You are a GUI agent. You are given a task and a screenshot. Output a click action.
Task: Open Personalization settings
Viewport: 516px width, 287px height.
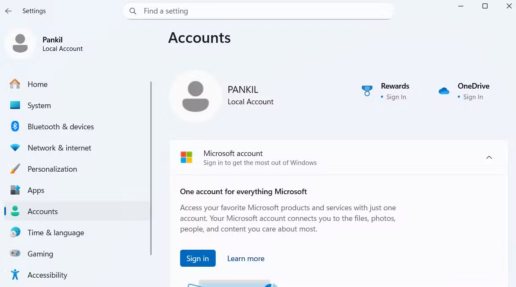coord(52,169)
